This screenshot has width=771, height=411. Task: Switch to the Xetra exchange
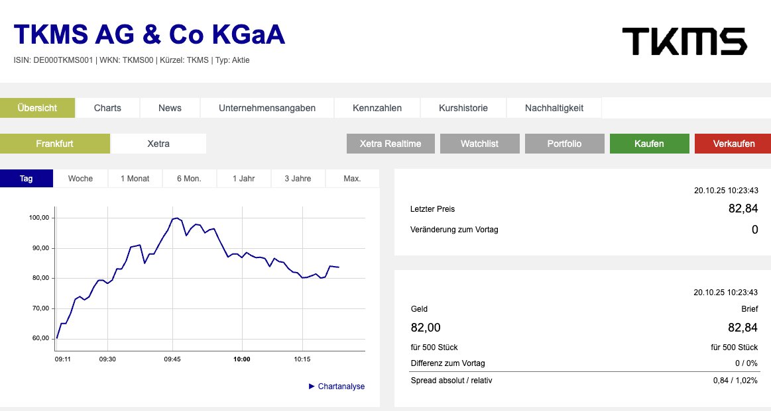(x=158, y=144)
